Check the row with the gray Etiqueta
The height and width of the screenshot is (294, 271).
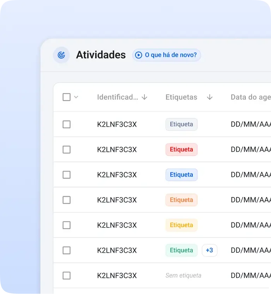pos(67,124)
